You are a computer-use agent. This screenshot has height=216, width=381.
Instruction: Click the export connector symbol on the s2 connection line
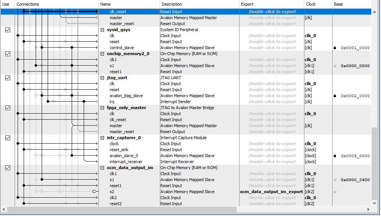[95, 192]
